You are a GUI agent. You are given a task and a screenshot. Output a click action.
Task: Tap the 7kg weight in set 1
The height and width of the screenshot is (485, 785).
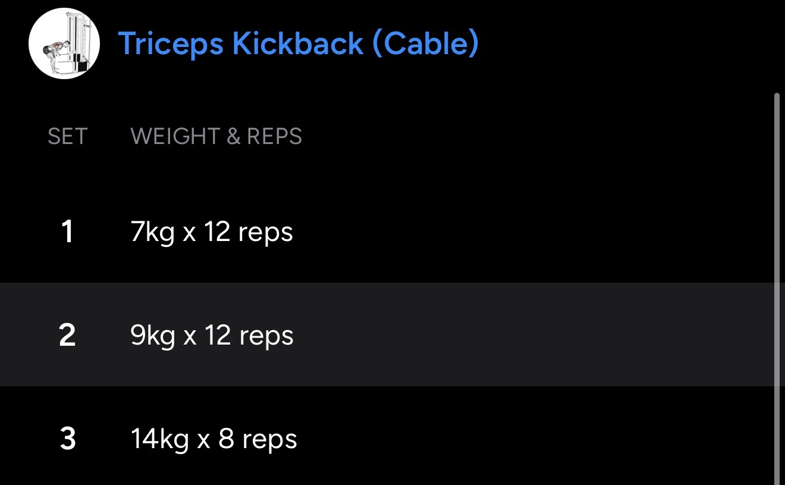152,232
